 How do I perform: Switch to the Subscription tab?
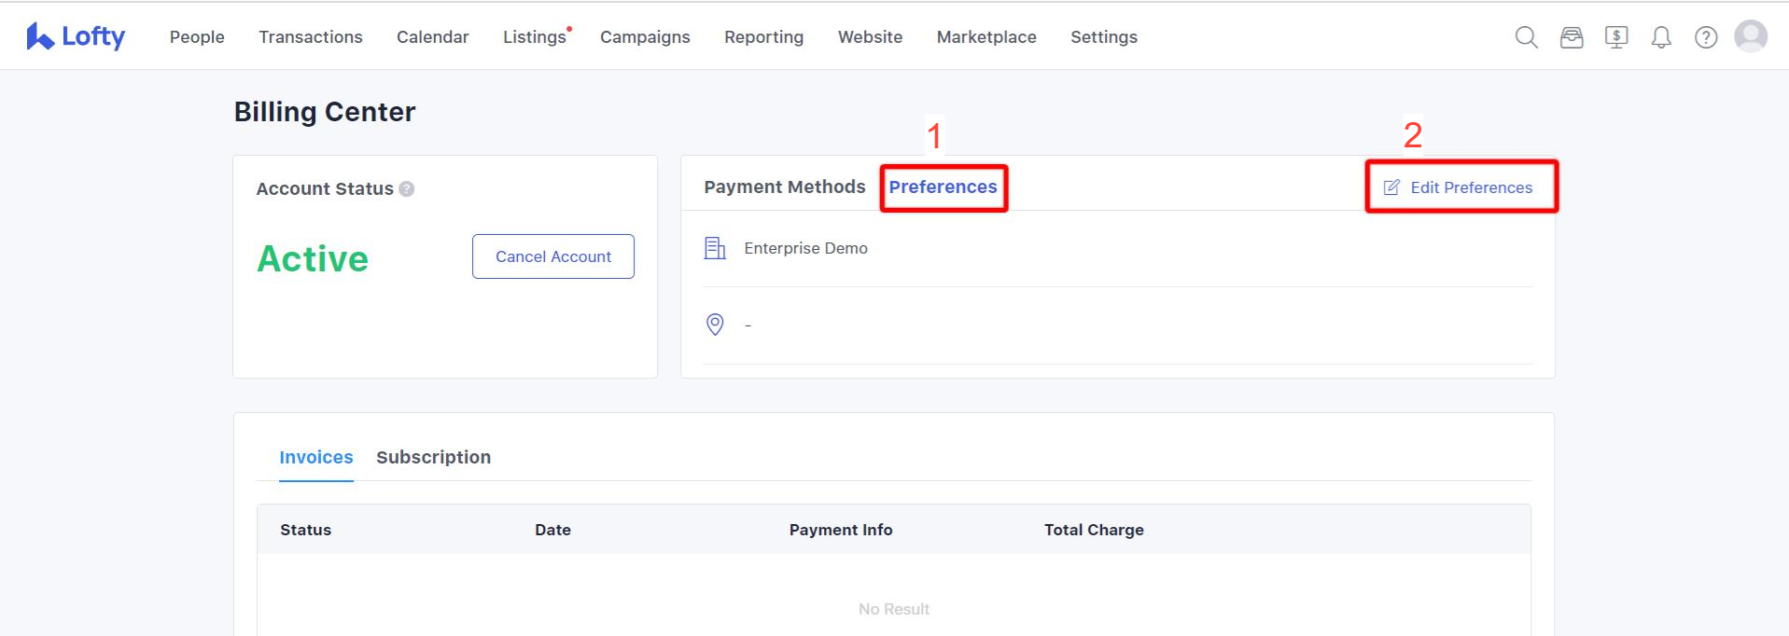[433, 457]
